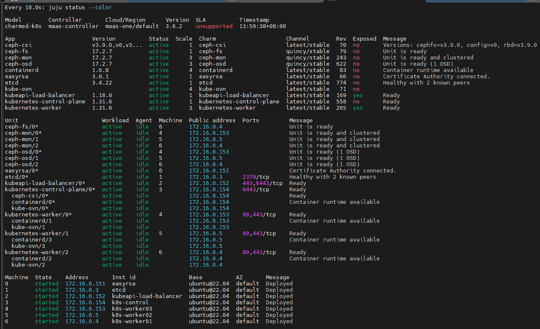Click kubernetes-control-plane revision '558'
The image size is (540, 329).
pyautogui.click(x=341, y=102)
